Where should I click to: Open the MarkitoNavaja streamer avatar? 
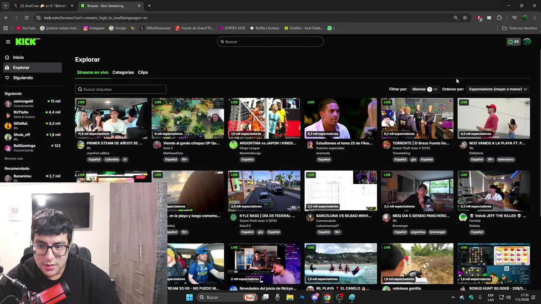click(233, 145)
